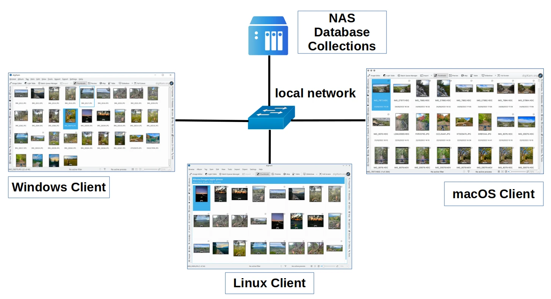Screen dimensions: 551x299
Task: Click the NAS storage icon
Action: click(268, 36)
